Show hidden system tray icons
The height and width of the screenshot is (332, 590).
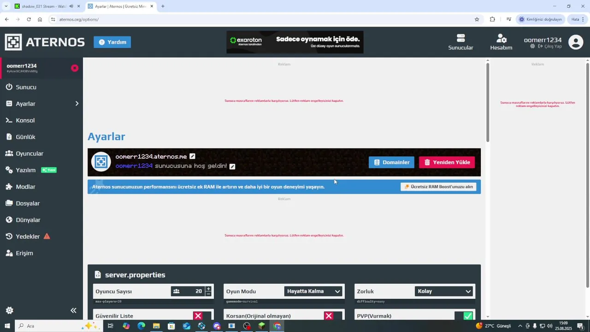pos(521,326)
